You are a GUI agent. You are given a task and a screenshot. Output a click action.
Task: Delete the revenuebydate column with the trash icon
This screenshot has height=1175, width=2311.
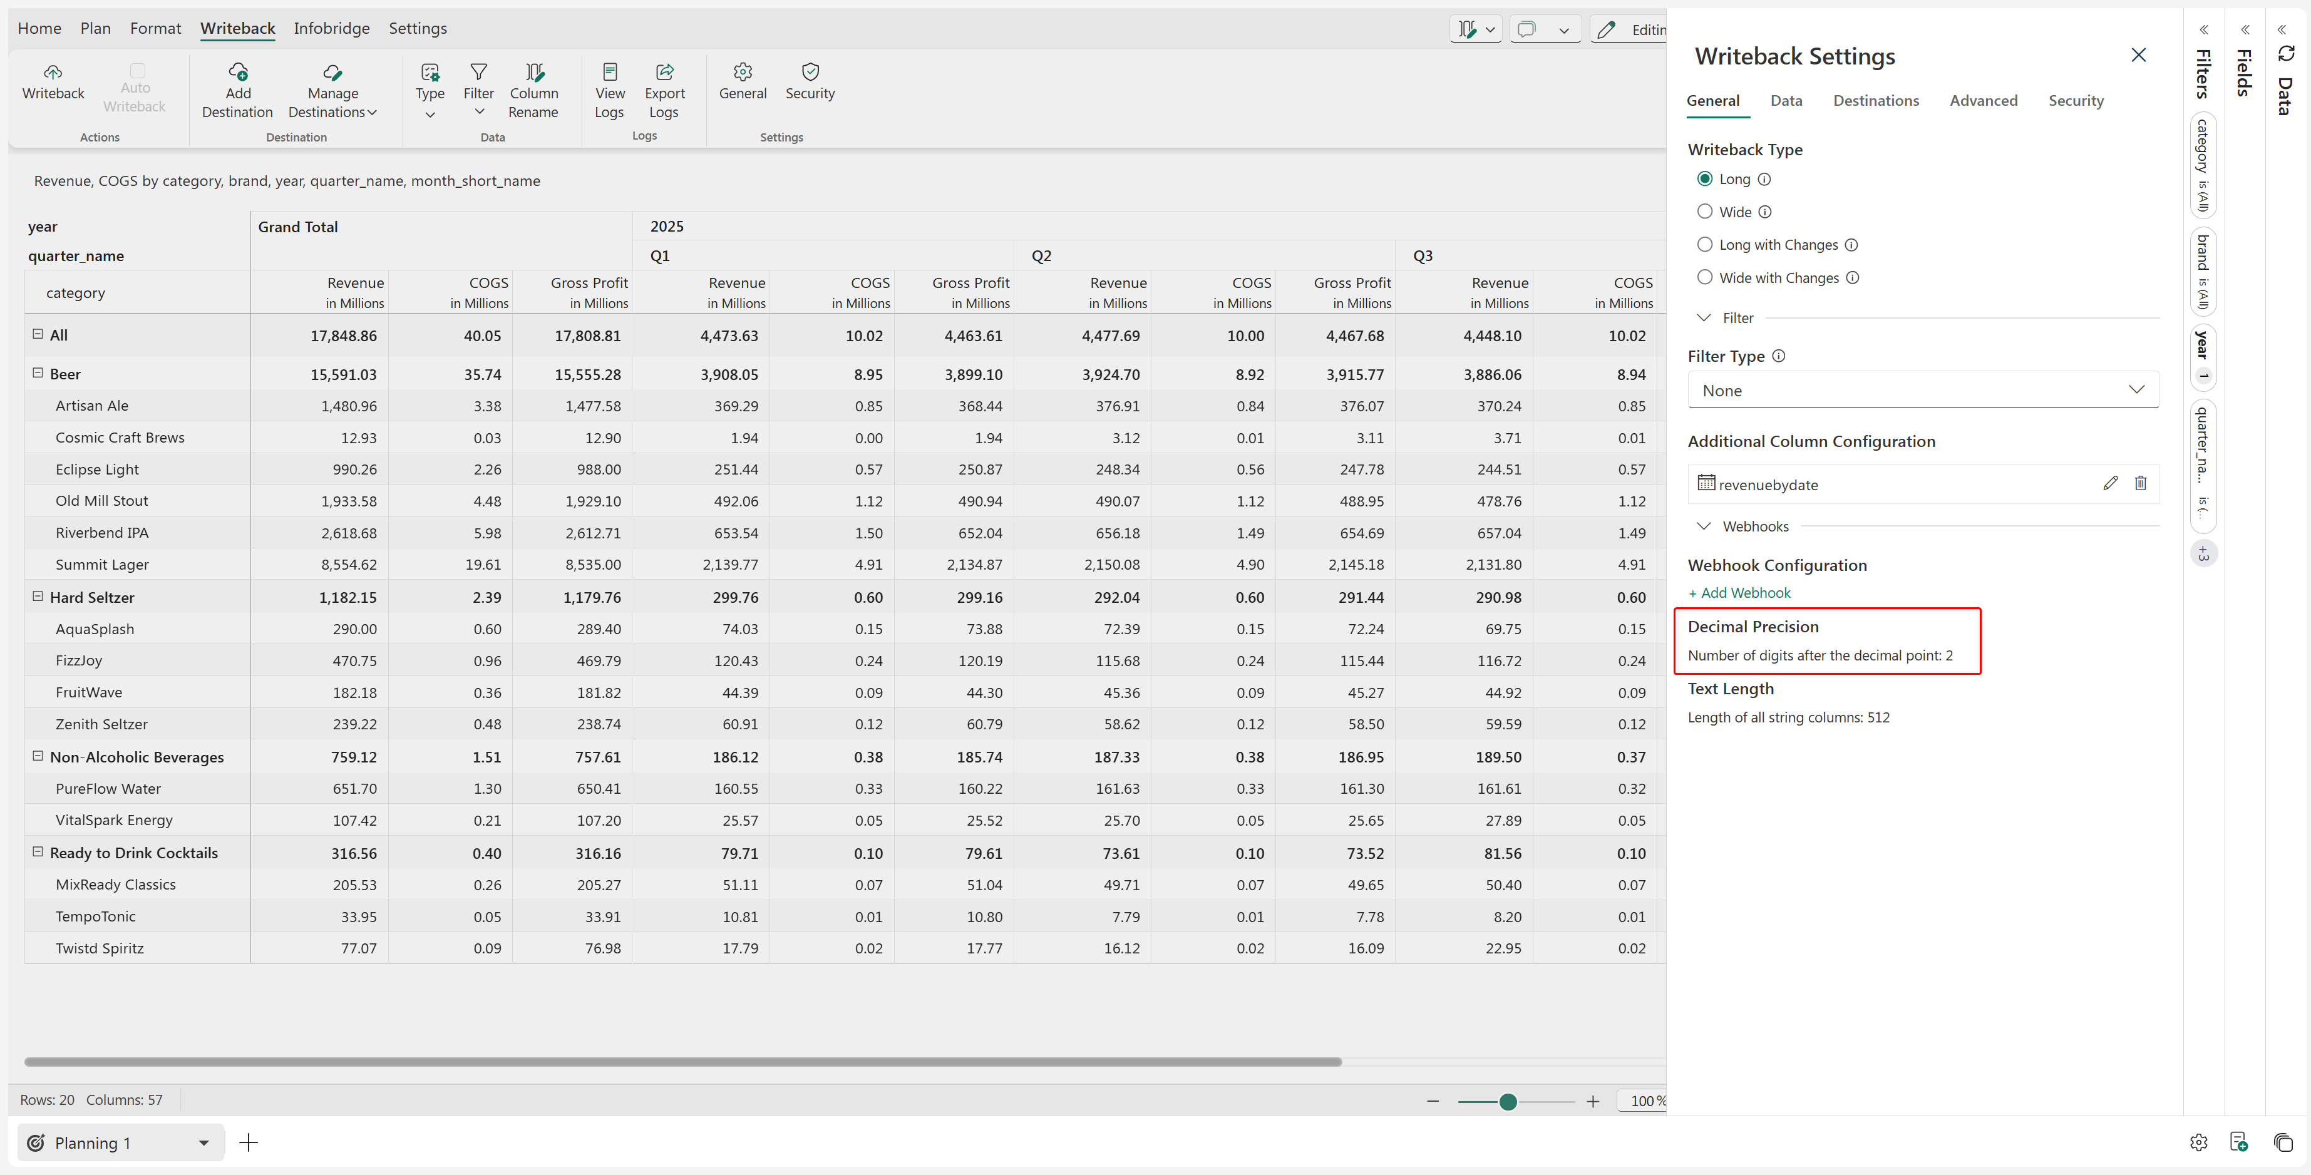click(x=2141, y=483)
